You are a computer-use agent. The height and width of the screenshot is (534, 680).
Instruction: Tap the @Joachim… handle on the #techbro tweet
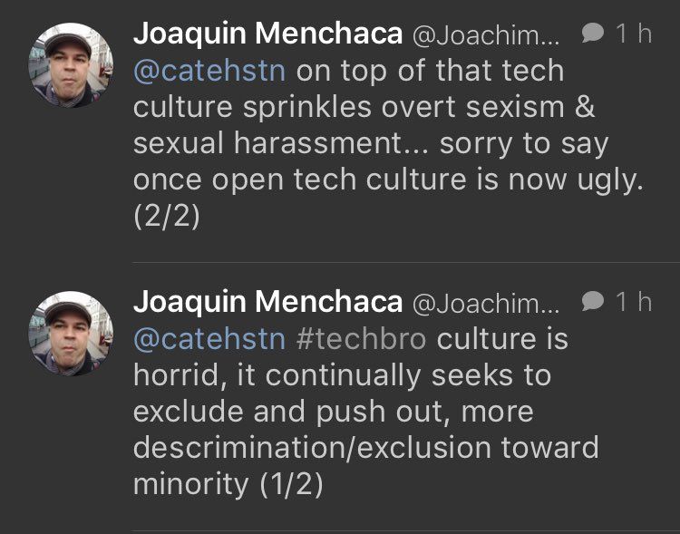[x=487, y=302]
